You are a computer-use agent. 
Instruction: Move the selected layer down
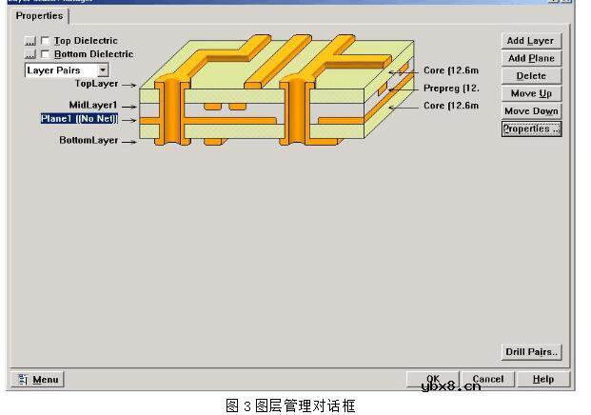point(530,111)
